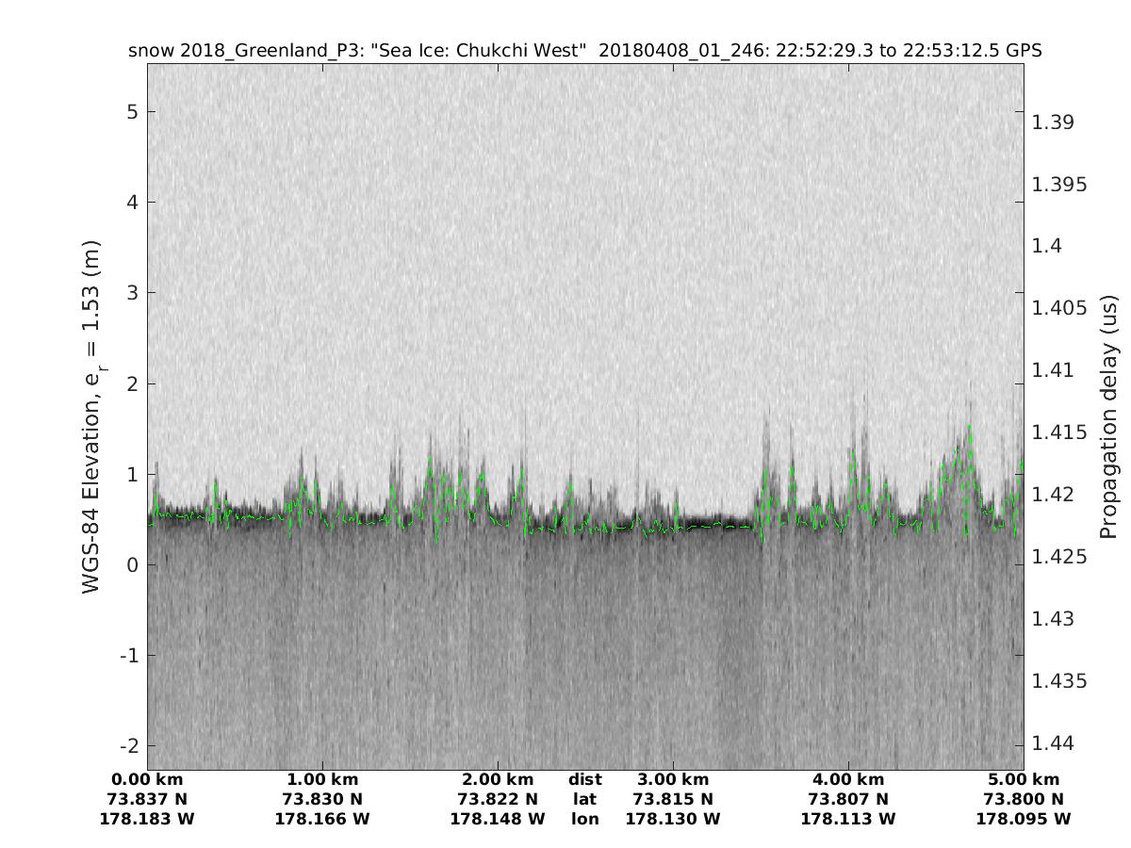Click the 'lon' row label
This screenshot has height=848, width=1131.
pos(585,819)
